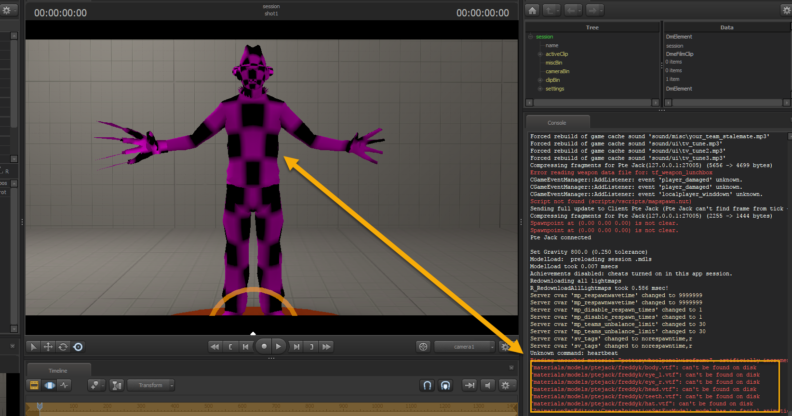Expand the activeClip tree node
This screenshot has width=792, height=416.
540,54
